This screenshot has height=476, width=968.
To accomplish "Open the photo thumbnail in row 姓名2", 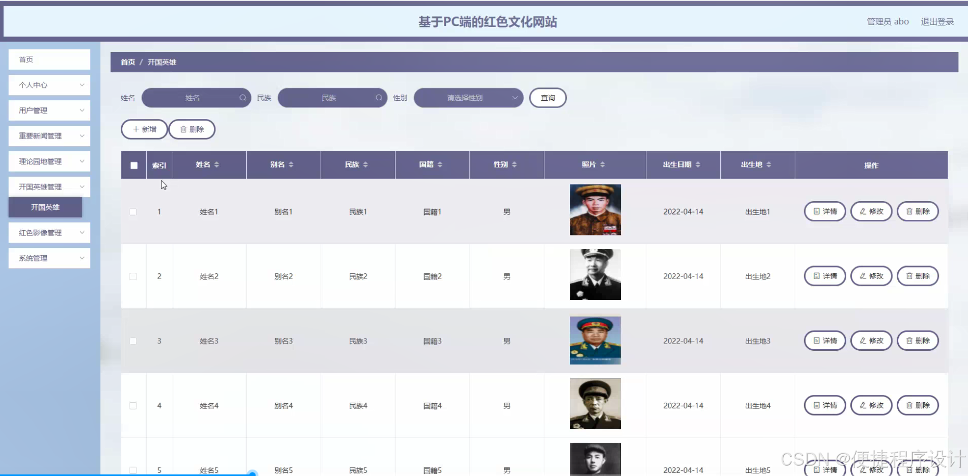I will pyautogui.click(x=595, y=274).
